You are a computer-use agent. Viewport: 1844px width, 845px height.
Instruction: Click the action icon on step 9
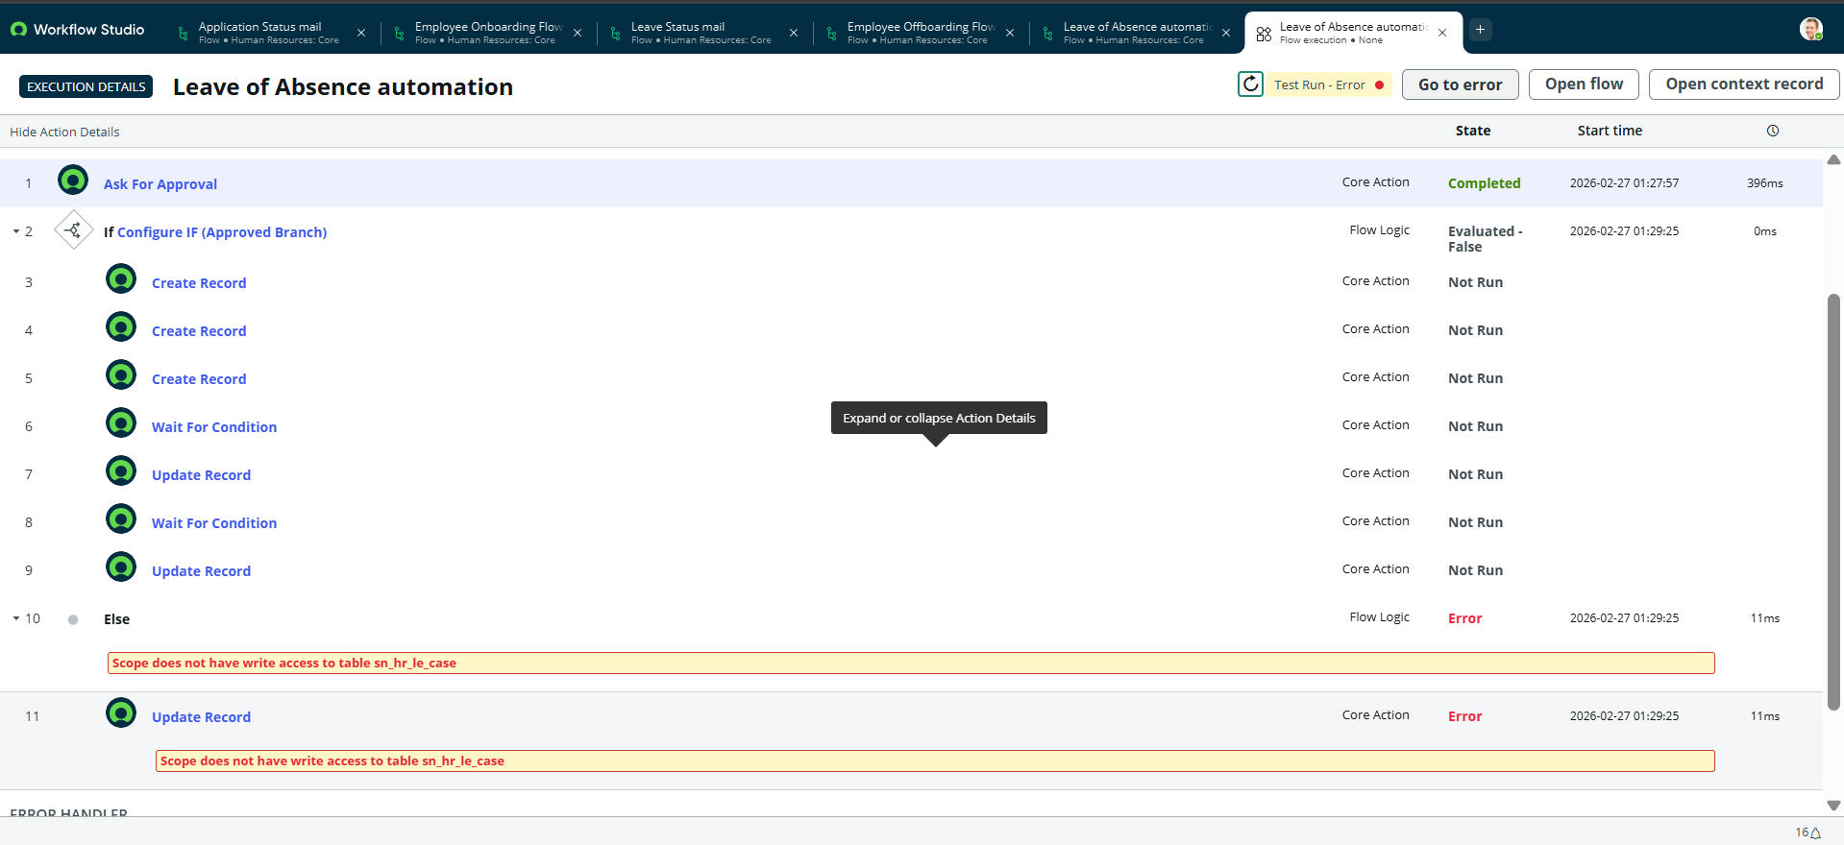[x=121, y=567]
